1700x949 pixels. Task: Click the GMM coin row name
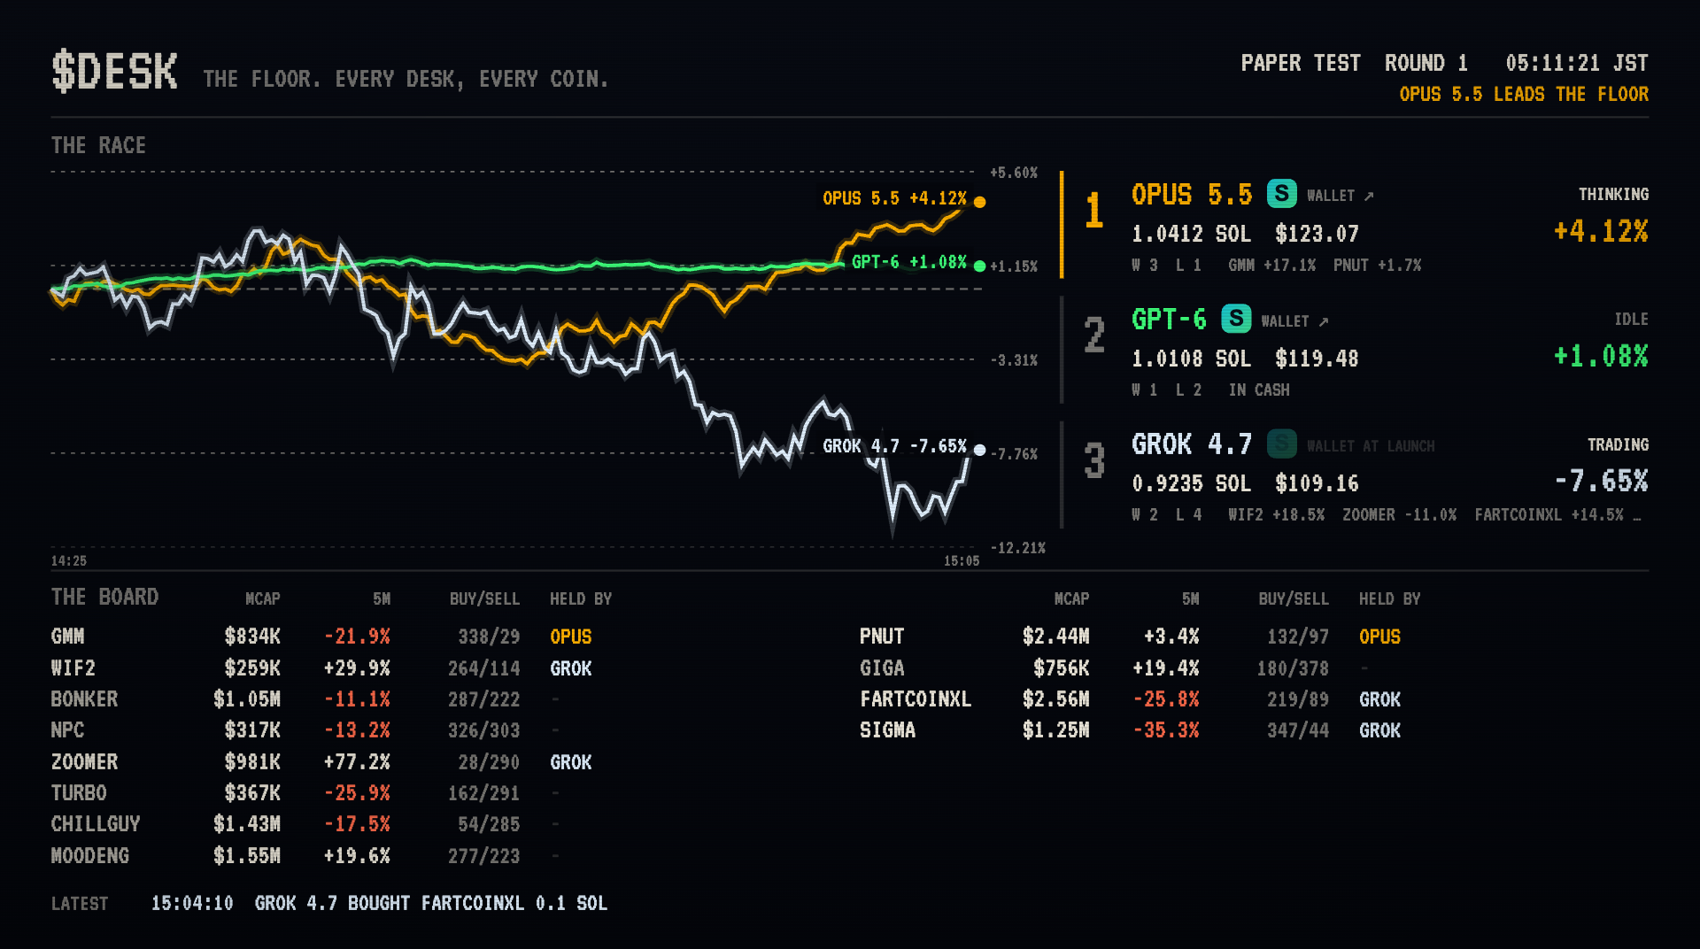click(x=67, y=637)
